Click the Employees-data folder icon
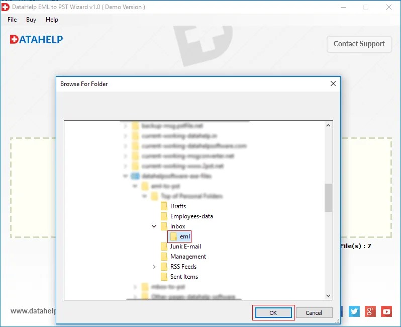 tap(164, 216)
